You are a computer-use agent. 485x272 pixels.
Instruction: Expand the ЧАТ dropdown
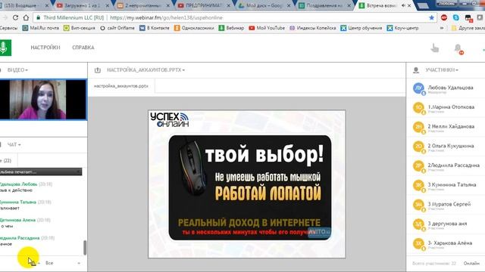pos(14,144)
